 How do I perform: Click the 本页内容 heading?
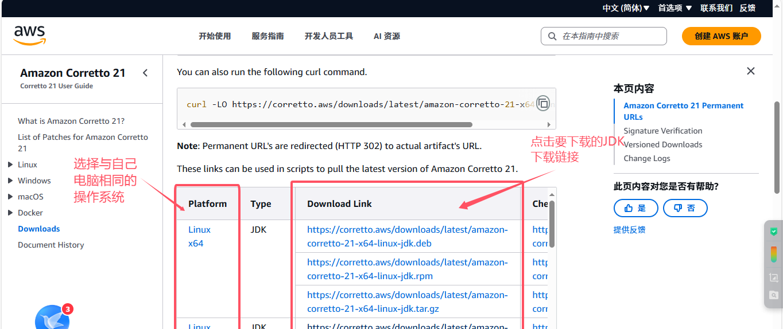pyautogui.click(x=634, y=88)
